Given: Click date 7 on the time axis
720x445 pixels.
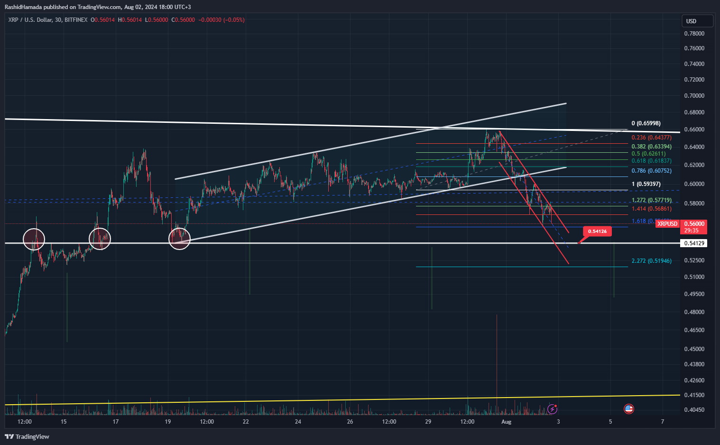Looking at the screenshot, I should tap(663, 422).
